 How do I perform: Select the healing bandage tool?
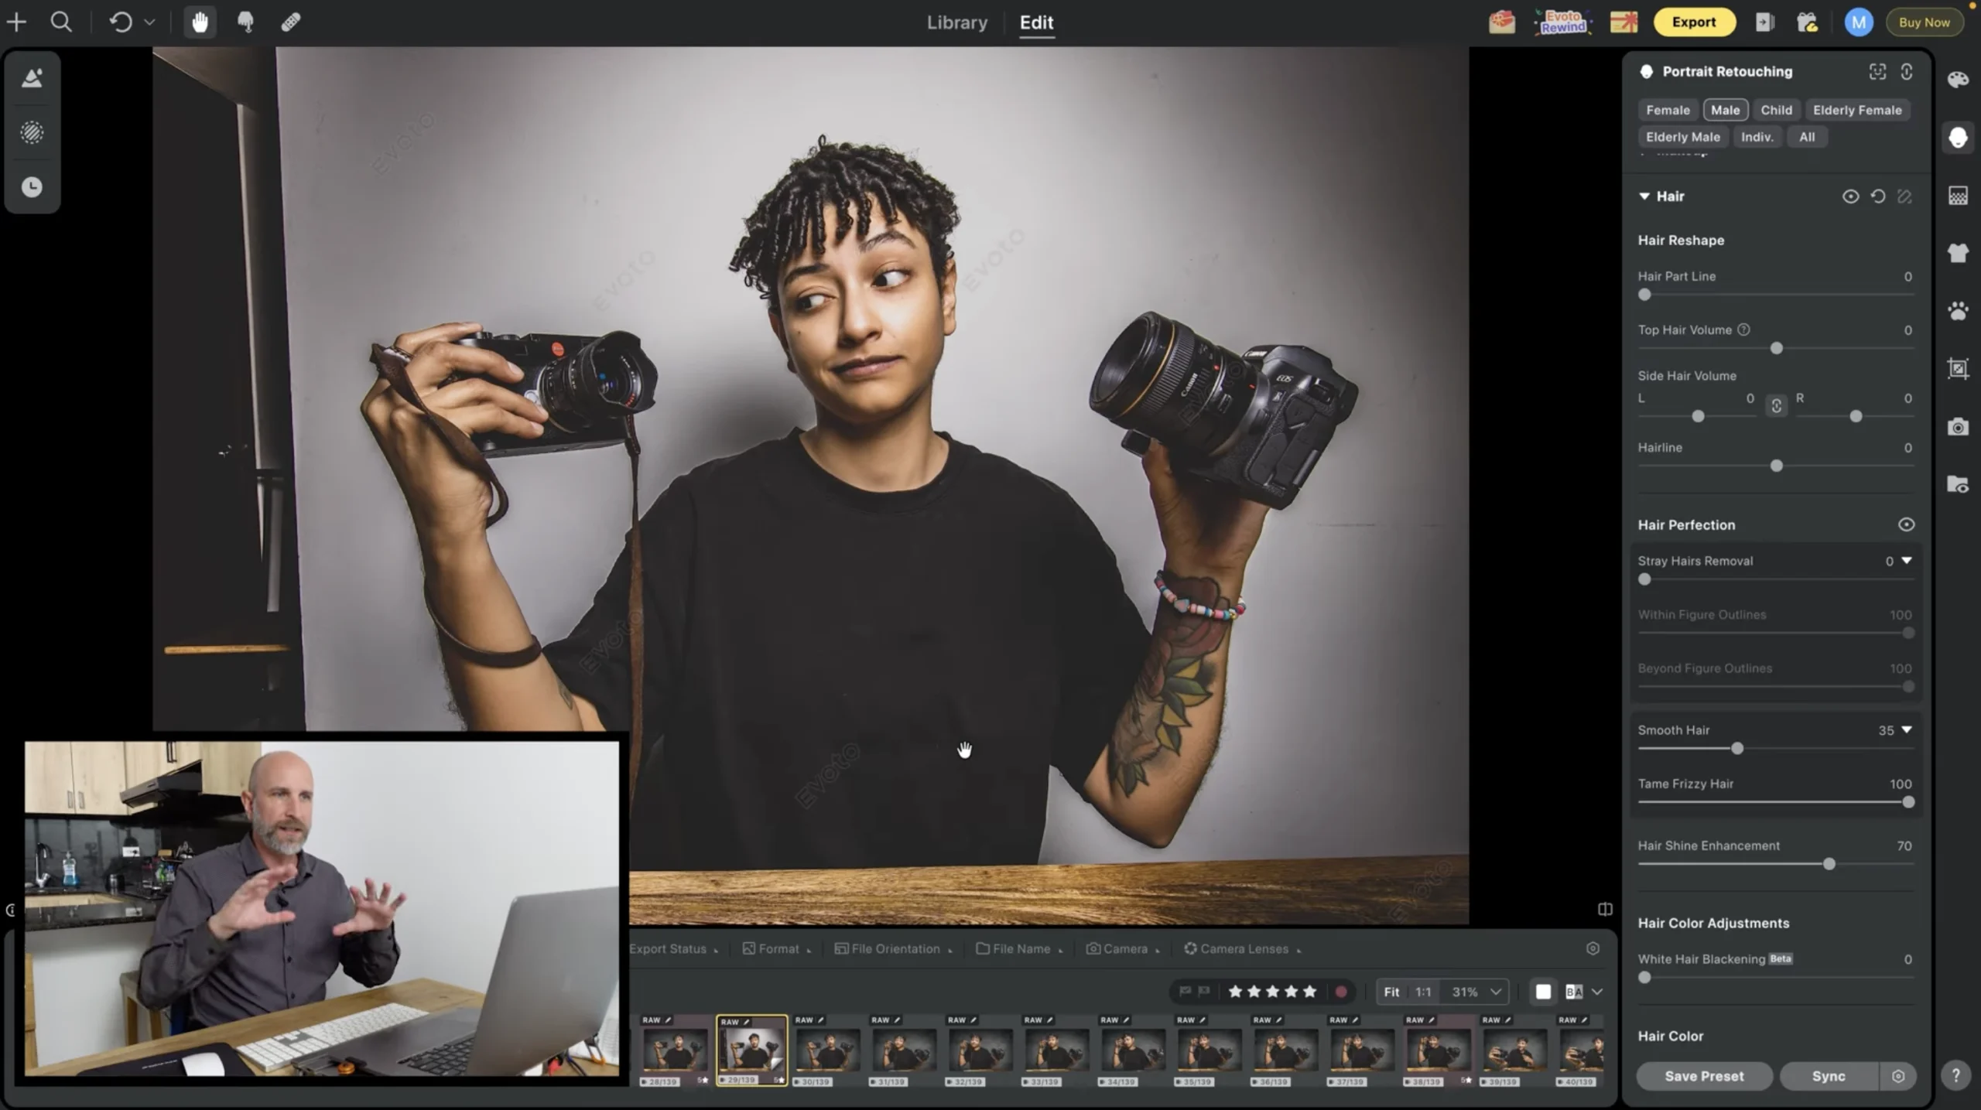pyautogui.click(x=291, y=22)
